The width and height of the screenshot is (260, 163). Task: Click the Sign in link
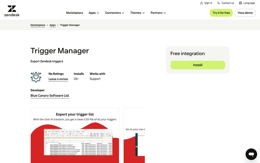point(206,3)
